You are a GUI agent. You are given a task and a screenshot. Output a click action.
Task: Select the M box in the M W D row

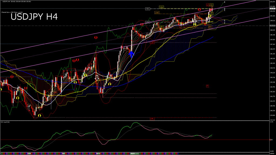[x=207, y=5]
